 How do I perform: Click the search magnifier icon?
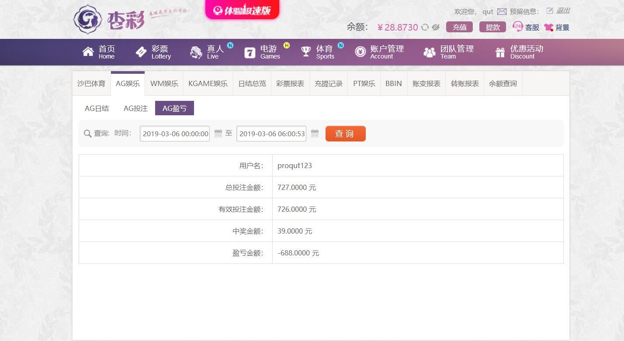click(x=87, y=134)
